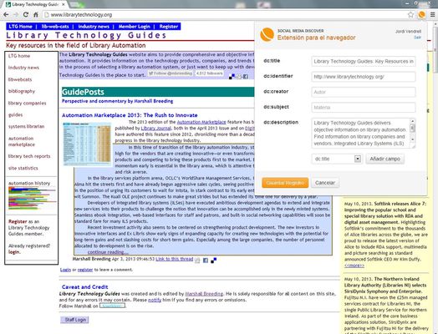
Task: Open the Chrome menu icon
Action: (432, 14)
